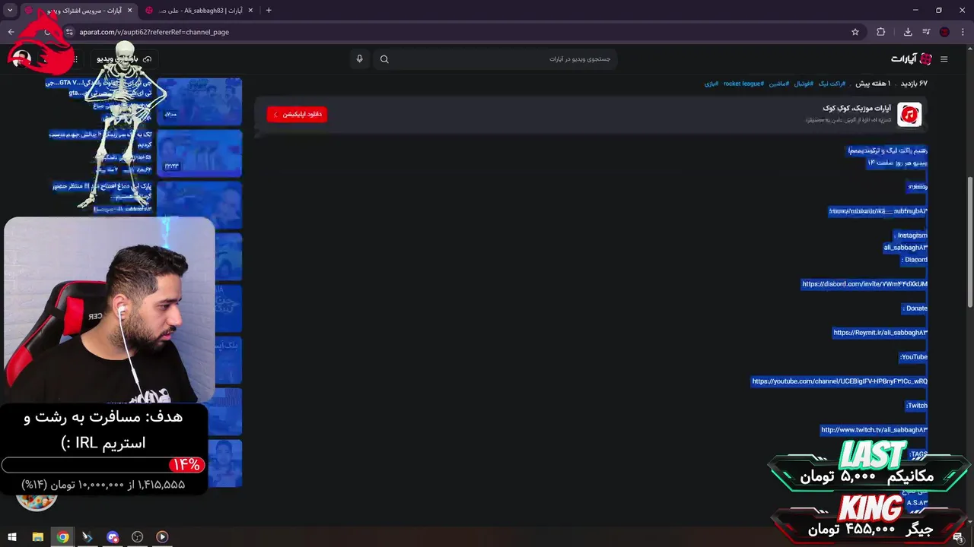Click the ':YouTube' label in description
The image size is (974, 547).
pyautogui.click(x=914, y=357)
